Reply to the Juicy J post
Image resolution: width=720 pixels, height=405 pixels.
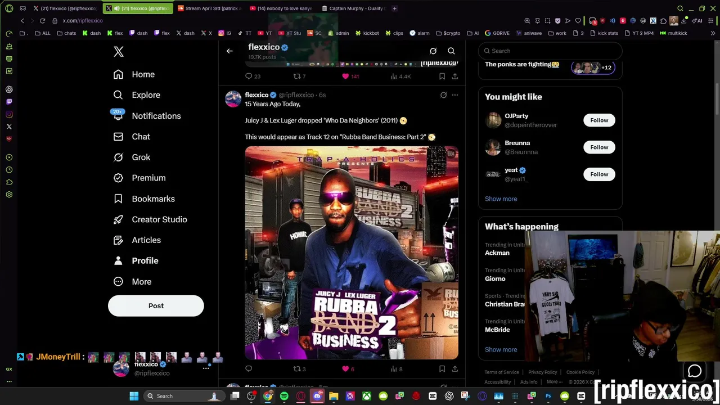[249, 369]
